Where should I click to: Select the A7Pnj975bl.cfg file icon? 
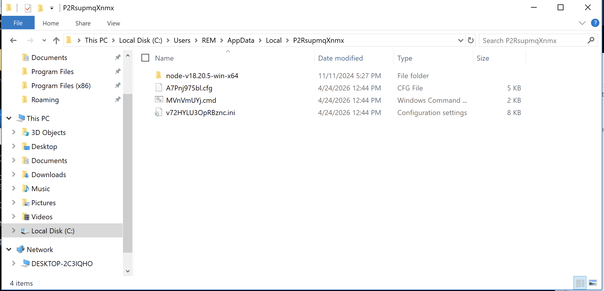(x=159, y=88)
